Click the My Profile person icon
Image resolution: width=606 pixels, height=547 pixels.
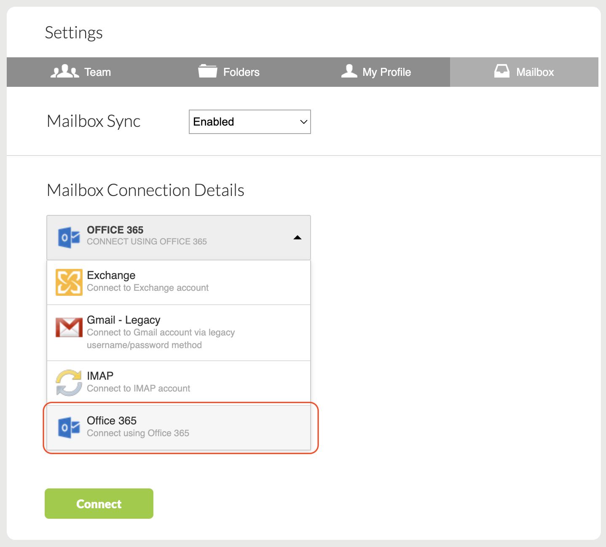coord(349,71)
